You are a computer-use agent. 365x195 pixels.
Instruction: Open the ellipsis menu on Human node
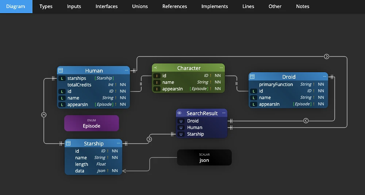coord(126,70)
